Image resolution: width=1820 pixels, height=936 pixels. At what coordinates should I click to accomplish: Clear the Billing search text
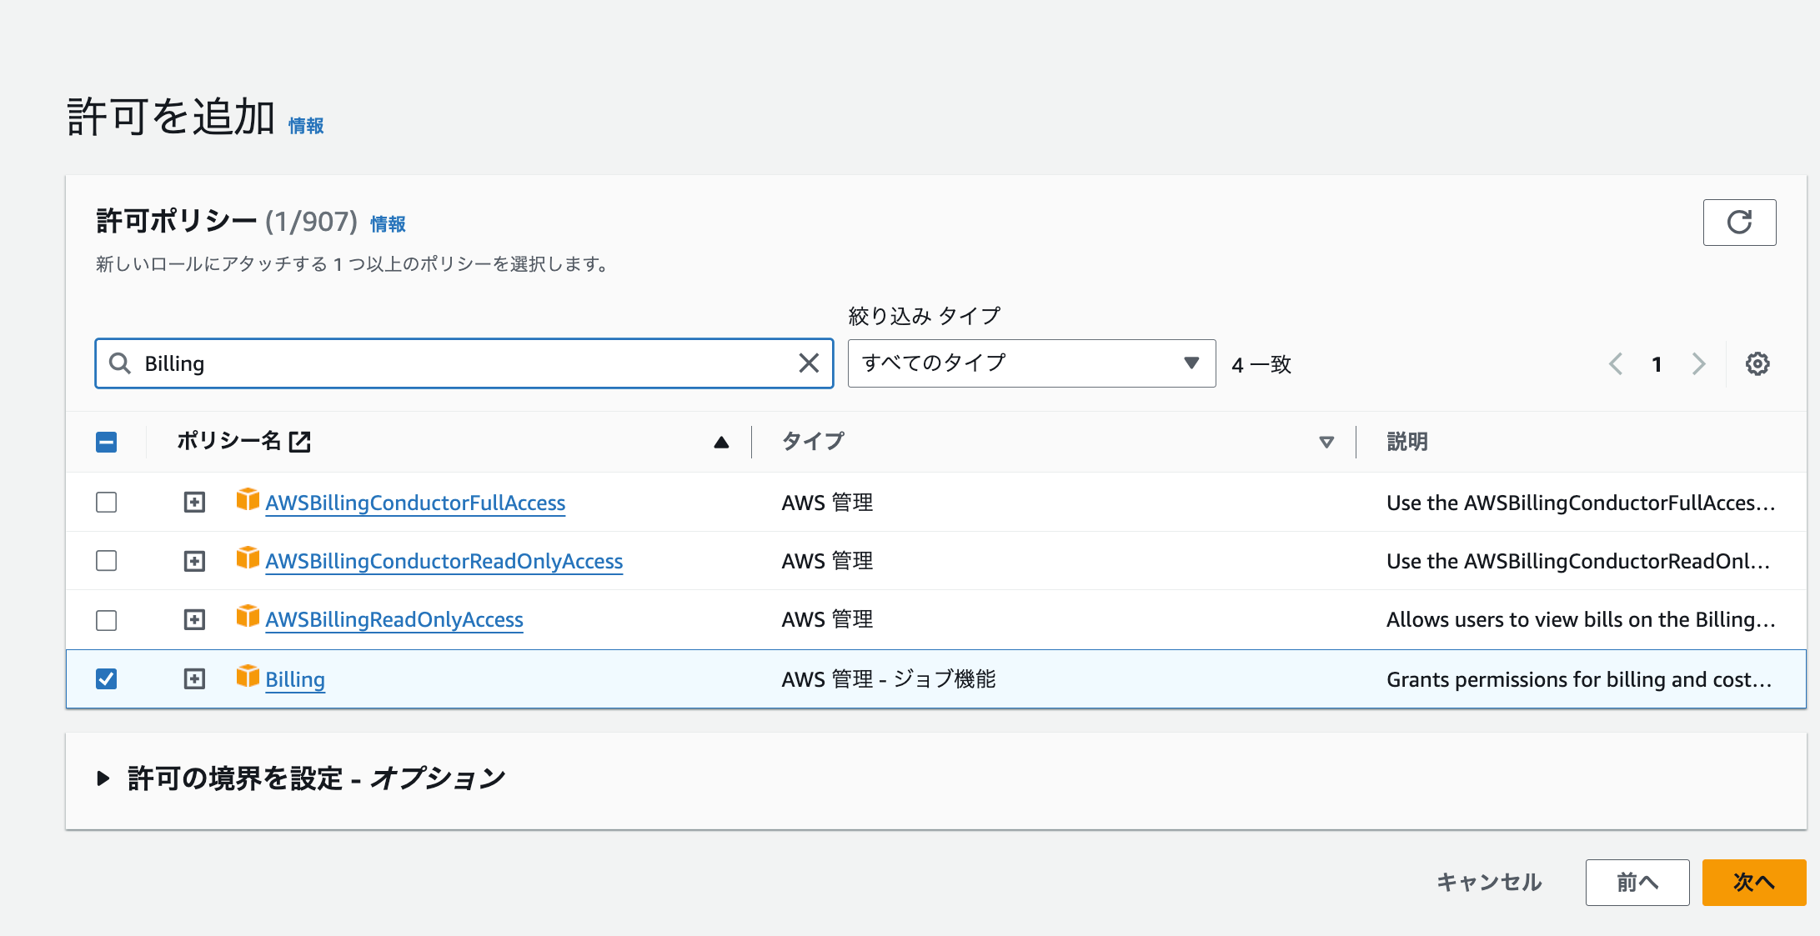click(x=808, y=363)
